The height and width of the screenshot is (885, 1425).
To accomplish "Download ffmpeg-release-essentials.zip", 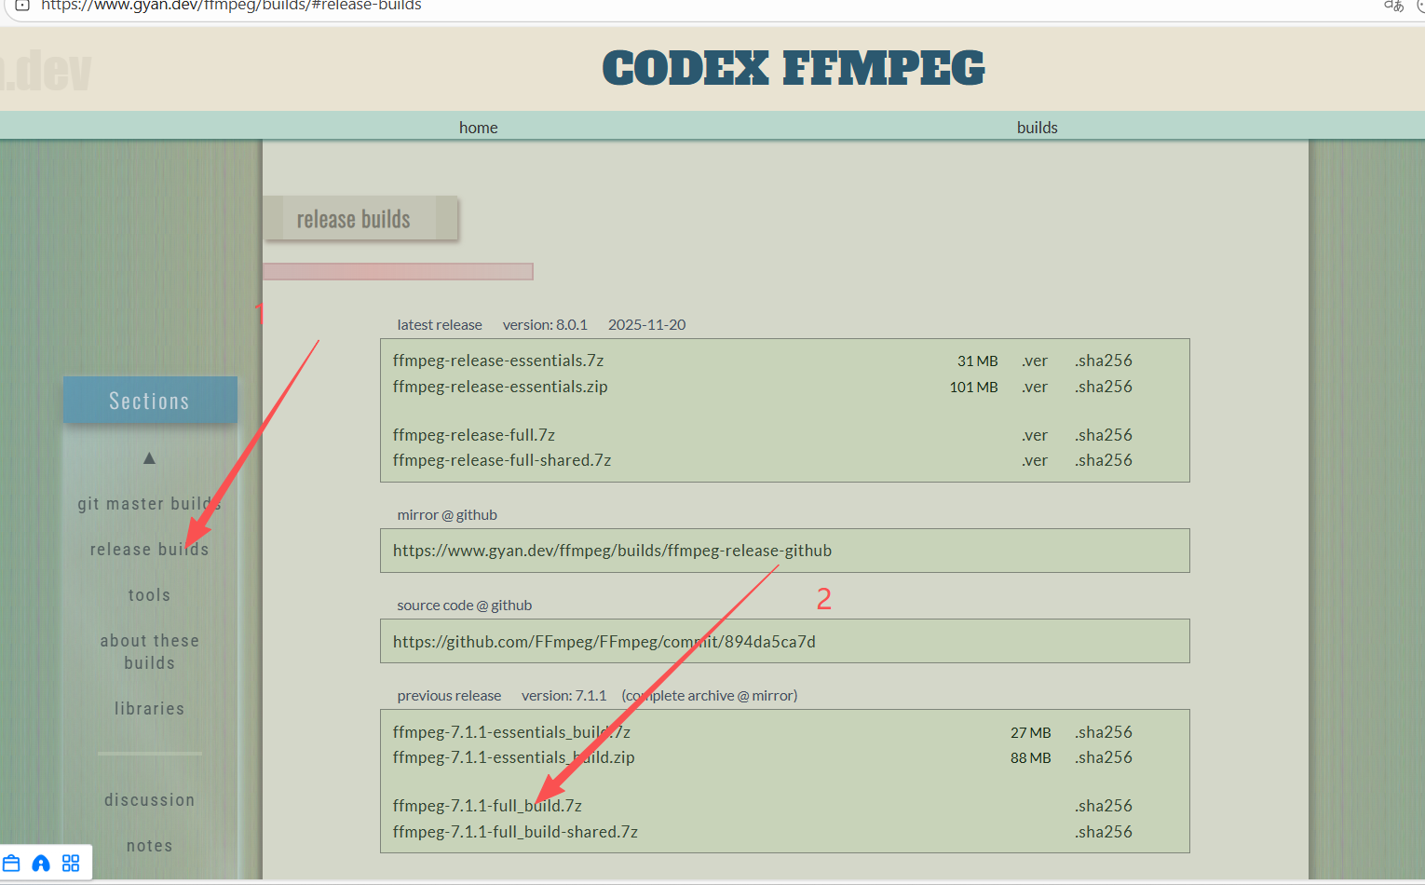I will tap(500, 387).
